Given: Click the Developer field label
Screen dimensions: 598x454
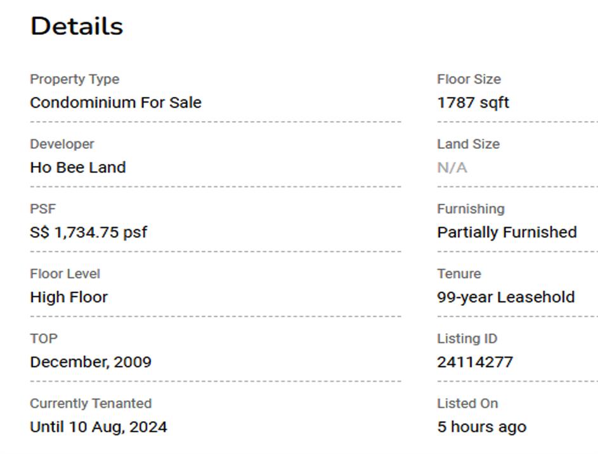Looking at the screenshot, I should point(62,144).
